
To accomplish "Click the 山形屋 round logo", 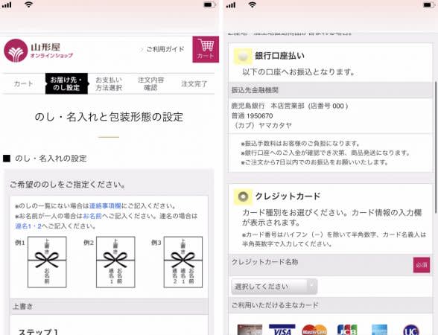I will point(16,51).
